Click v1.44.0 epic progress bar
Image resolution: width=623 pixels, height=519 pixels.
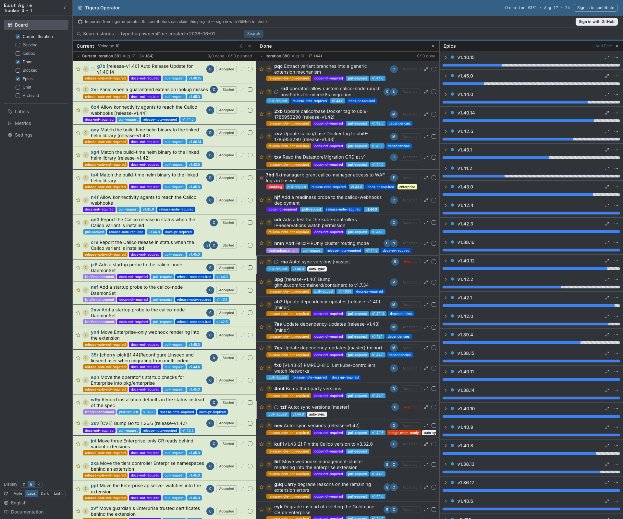[531, 102]
